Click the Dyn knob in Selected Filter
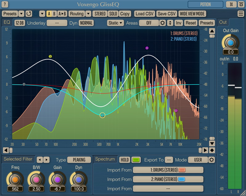 [x=79, y=180]
